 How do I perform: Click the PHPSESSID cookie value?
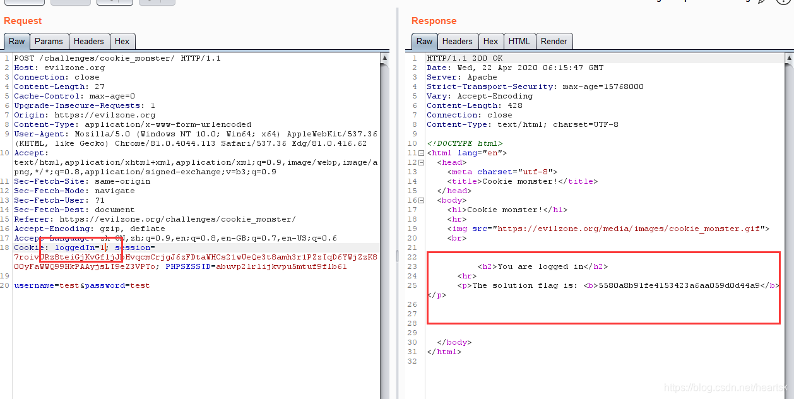tap(281, 266)
